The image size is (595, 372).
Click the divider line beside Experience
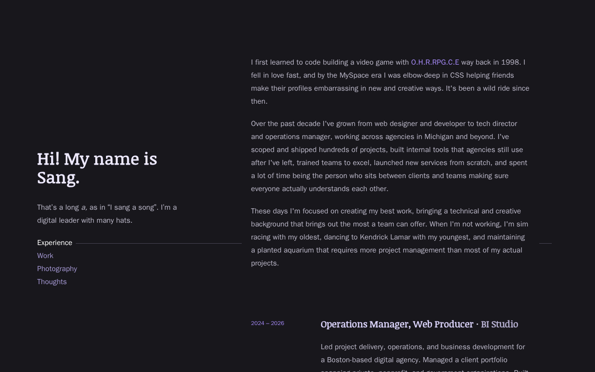coord(159,243)
